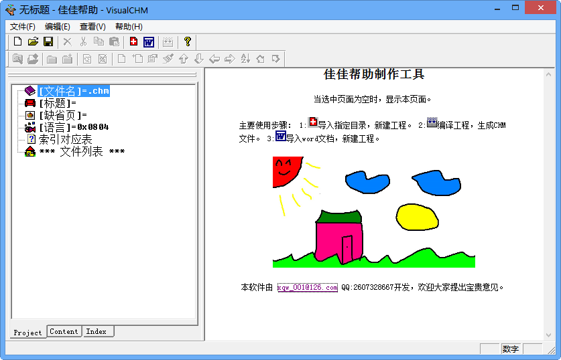
Task: Select the [缺省页]= tree item
Action: tap(63, 115)
